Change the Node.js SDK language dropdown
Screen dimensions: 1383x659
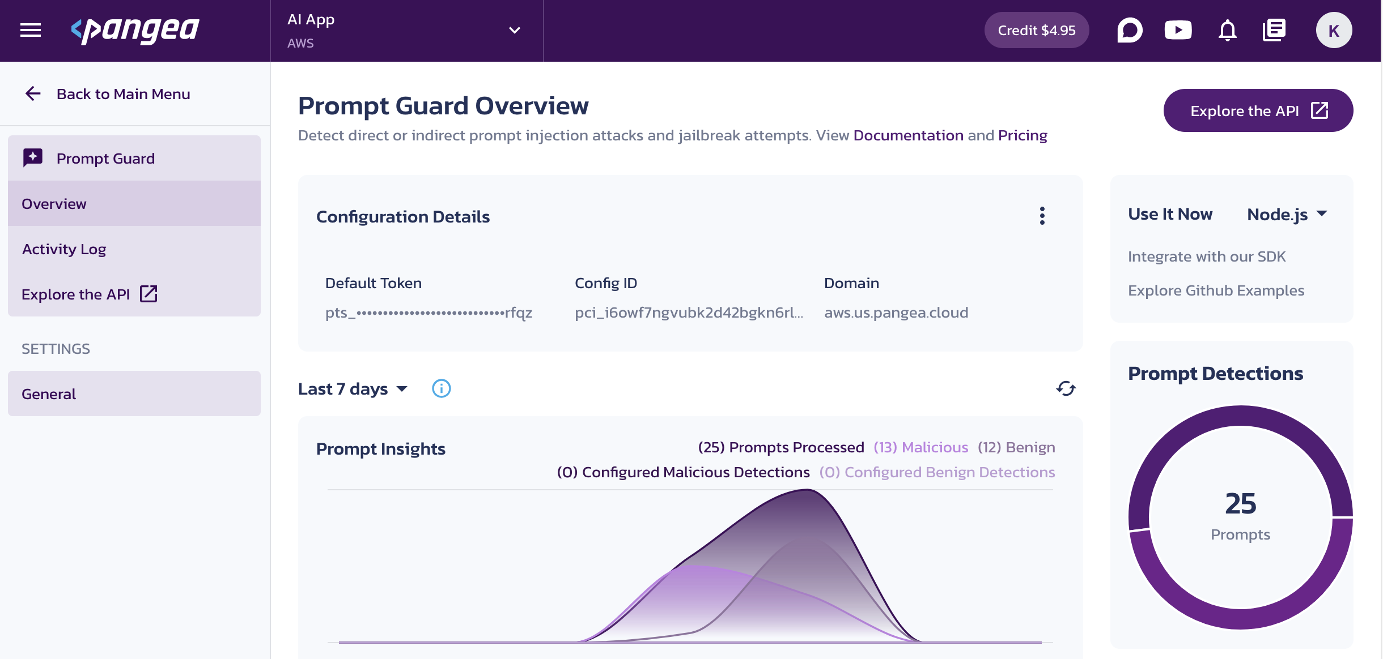[1287, 214]
